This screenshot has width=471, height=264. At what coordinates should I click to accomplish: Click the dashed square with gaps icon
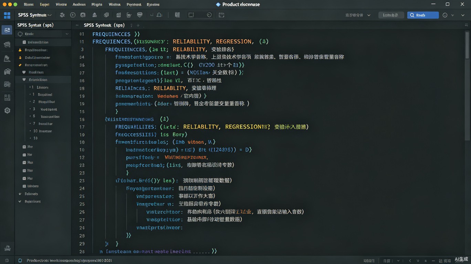click(221, 15)
